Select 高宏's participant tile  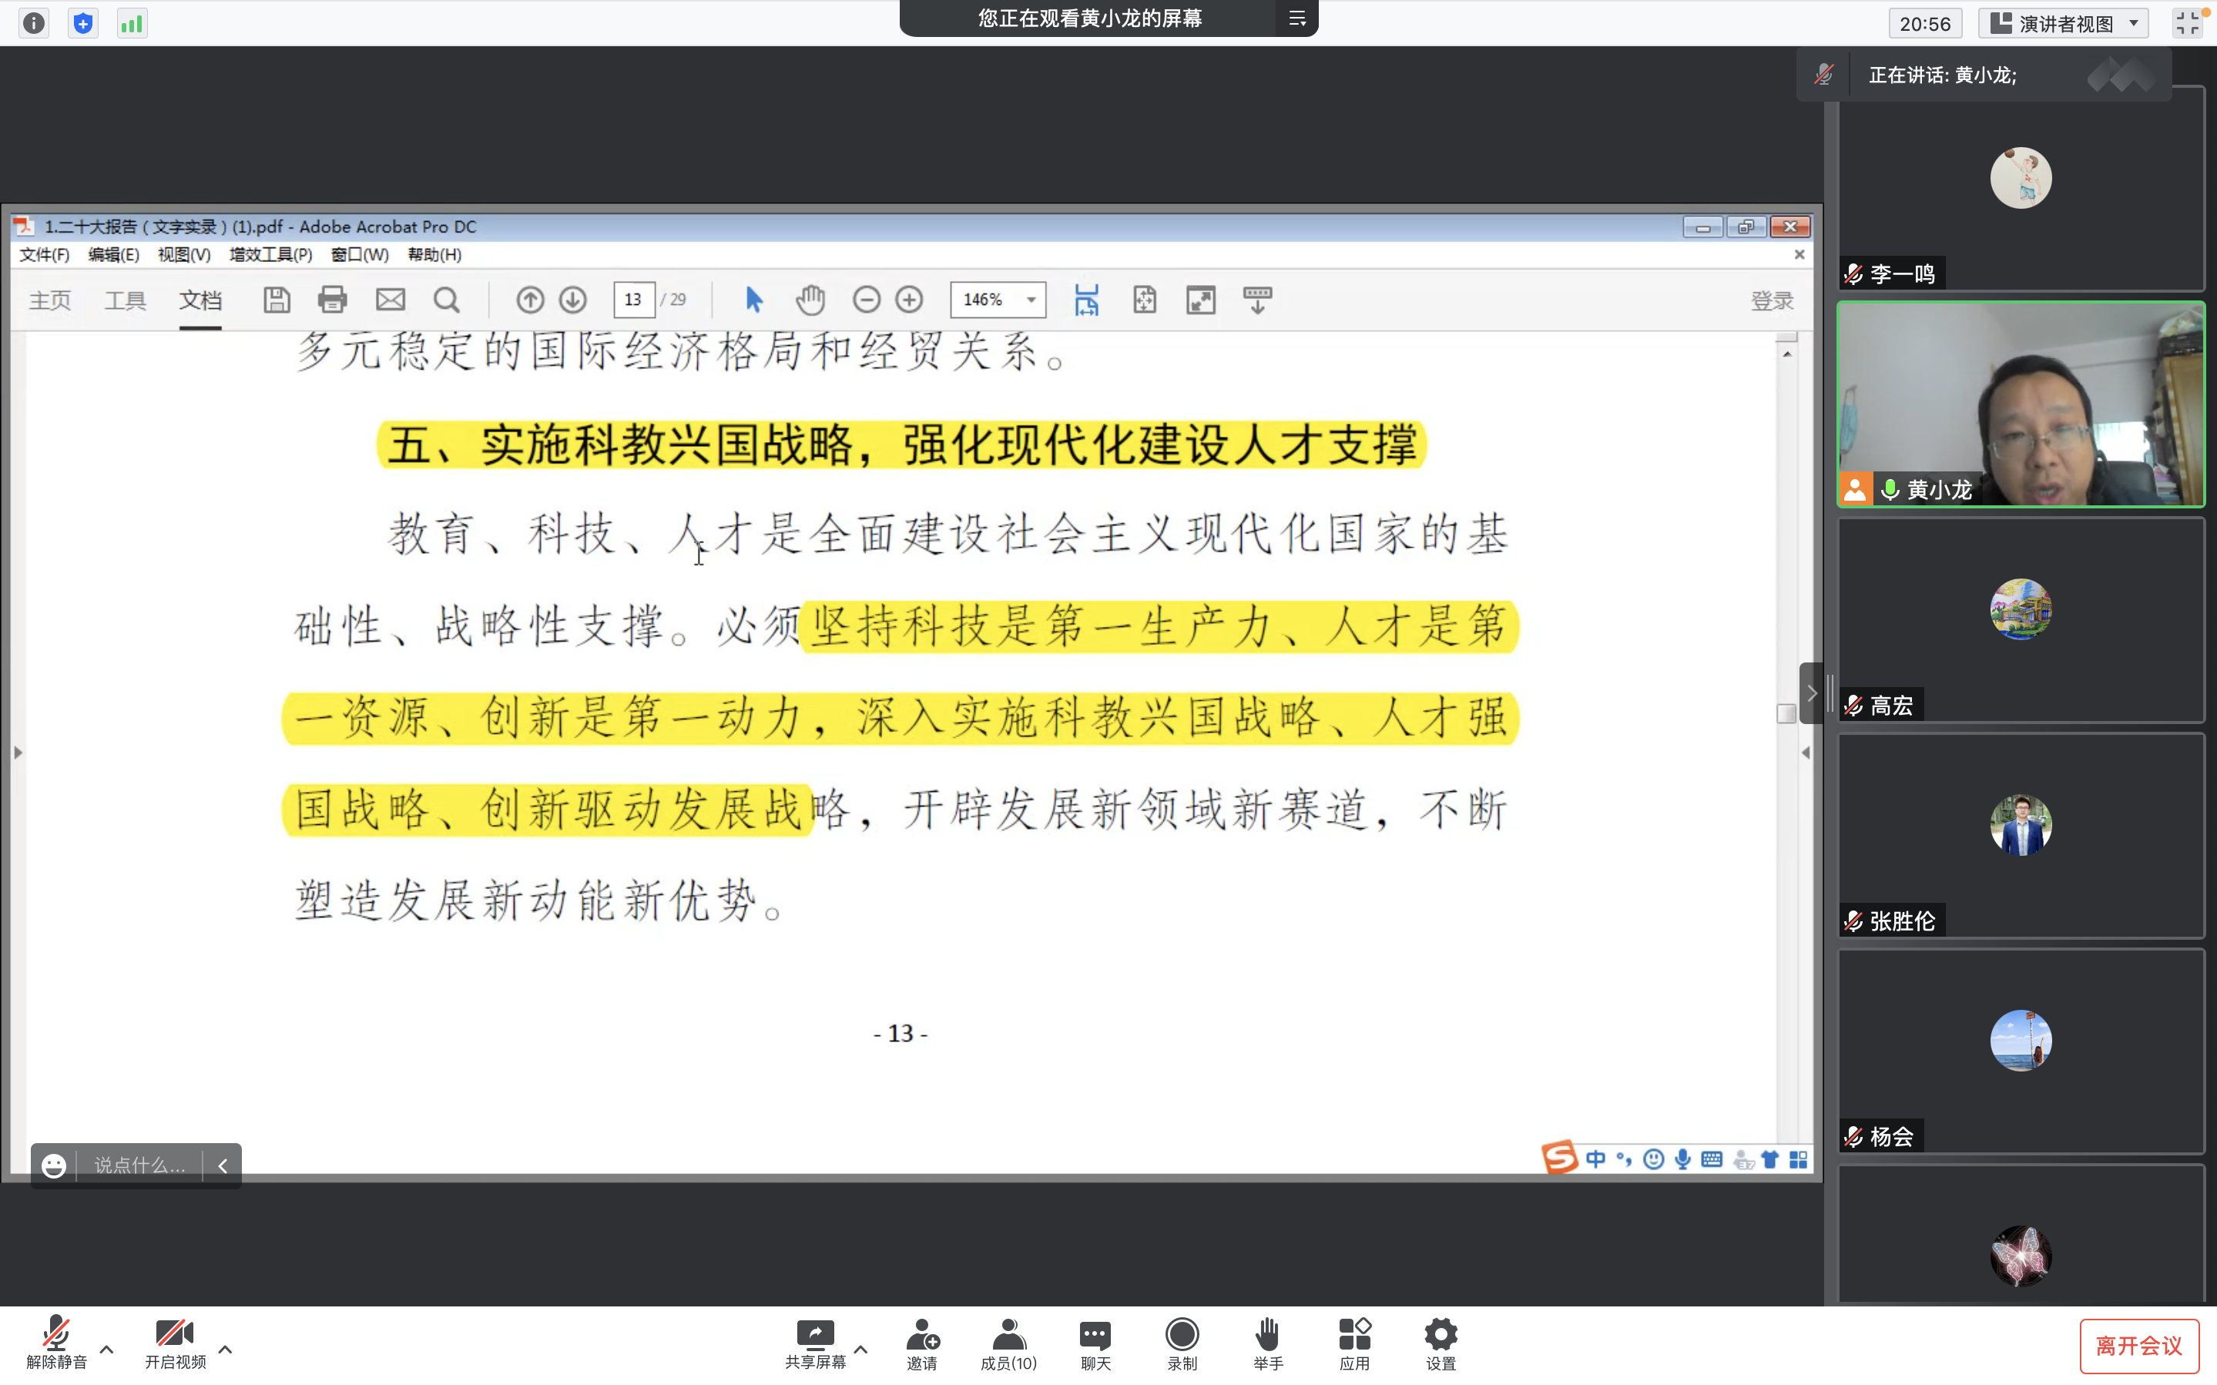click(x=2021, y=620)
